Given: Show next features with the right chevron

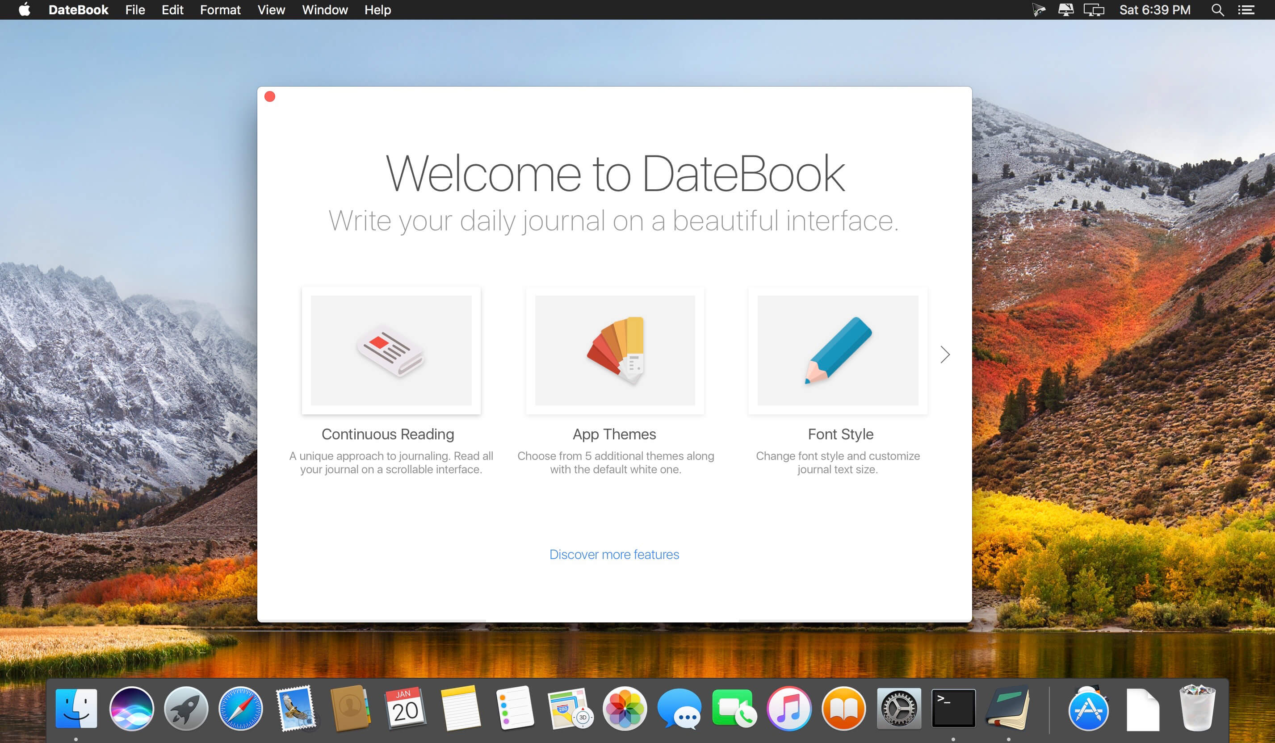Looking at the screenshot, I should point(945,355).
